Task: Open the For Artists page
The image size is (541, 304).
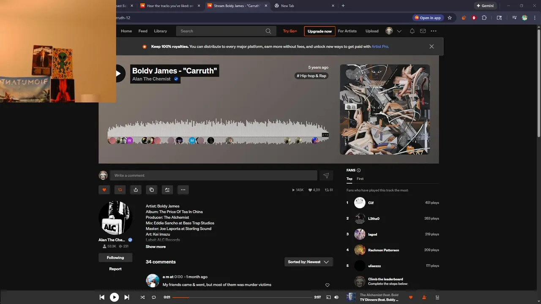Action: tap(347, 31)
